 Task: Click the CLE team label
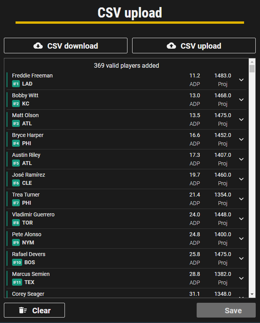[x=27, y=183]
